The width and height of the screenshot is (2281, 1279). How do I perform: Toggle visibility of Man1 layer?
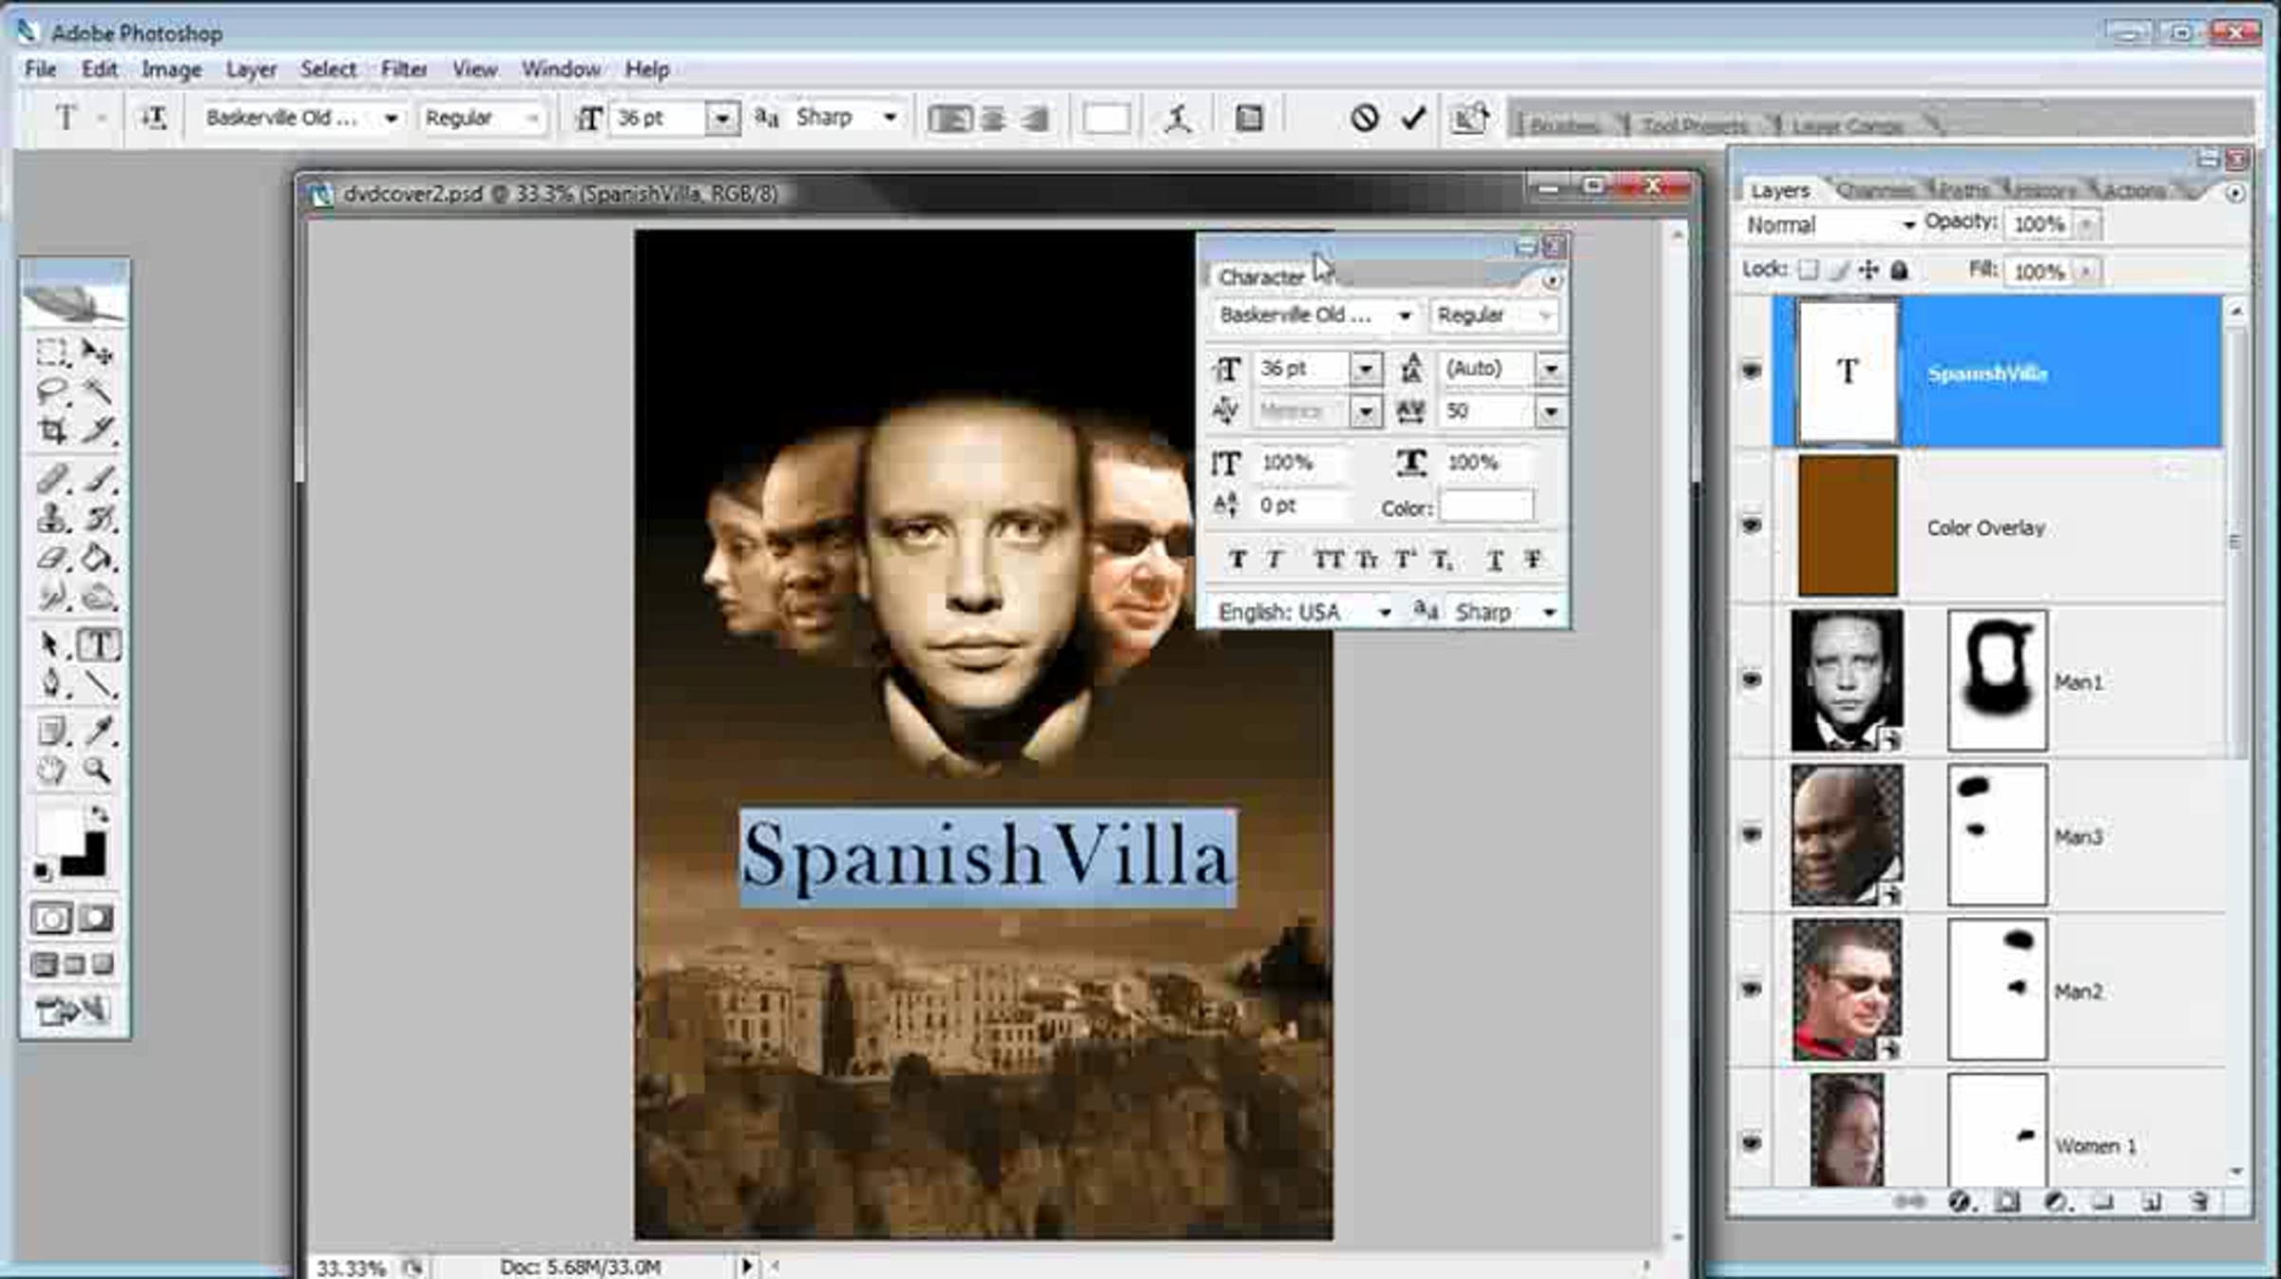tap(1752, 679)
